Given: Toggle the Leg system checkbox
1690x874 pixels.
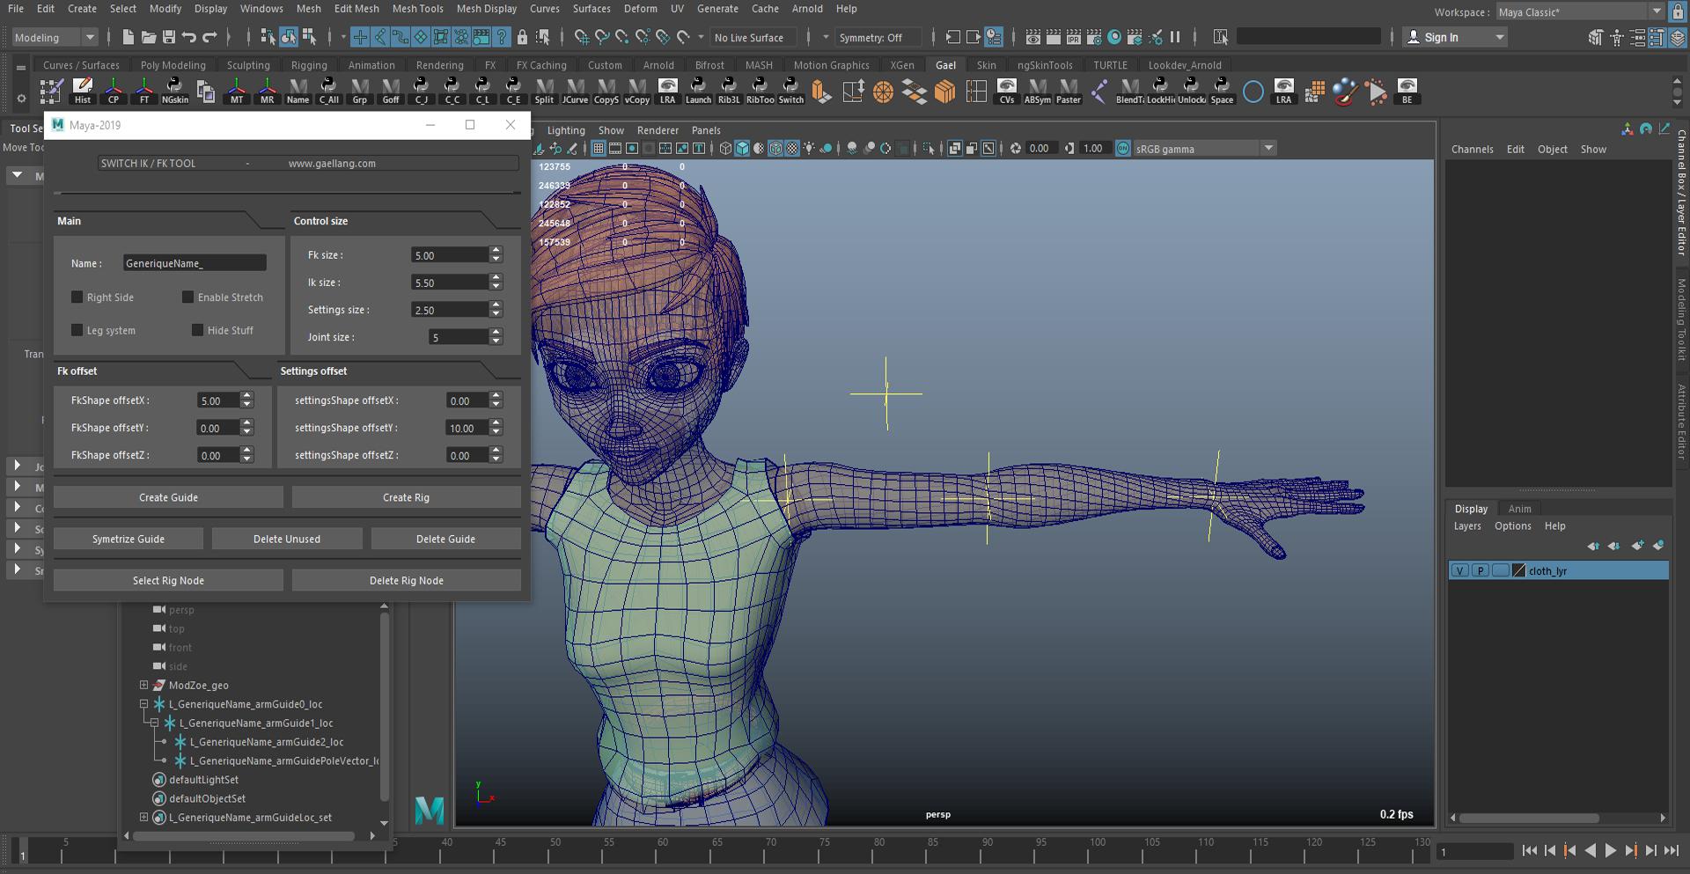Looking at the screenshot, I should (x=77, y=330).
